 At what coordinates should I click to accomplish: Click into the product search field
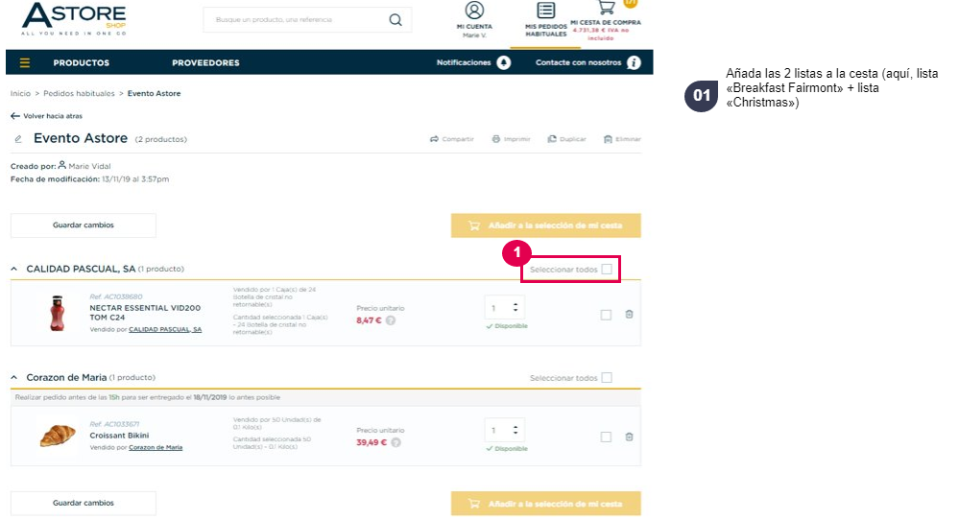(300, 20)
